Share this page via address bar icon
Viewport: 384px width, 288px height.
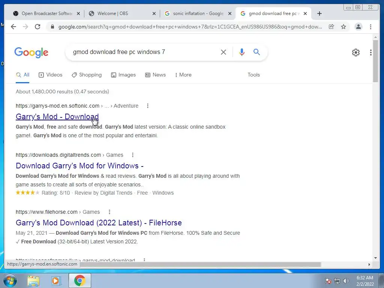331,27
